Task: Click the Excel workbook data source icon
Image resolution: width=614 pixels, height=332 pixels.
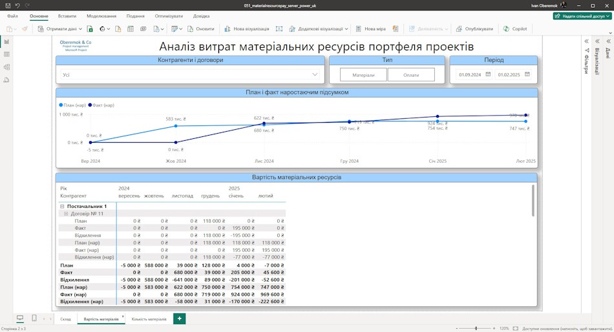Action: coord(90,29)
